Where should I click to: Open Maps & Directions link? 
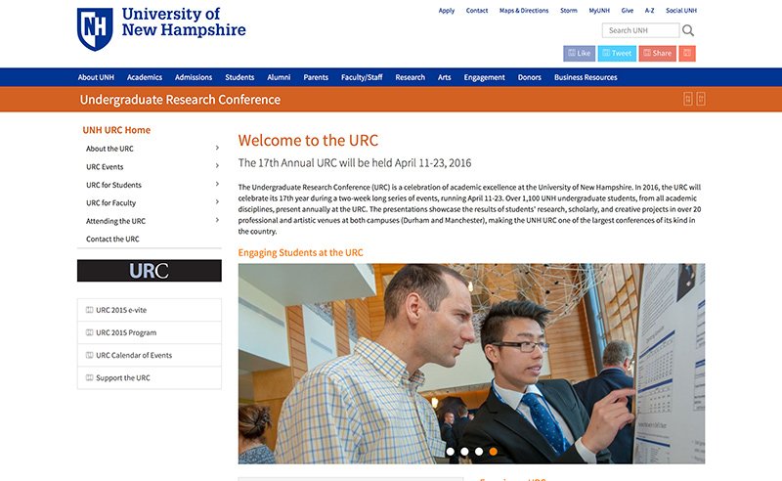pyautogui.click(x=524, y=11)
